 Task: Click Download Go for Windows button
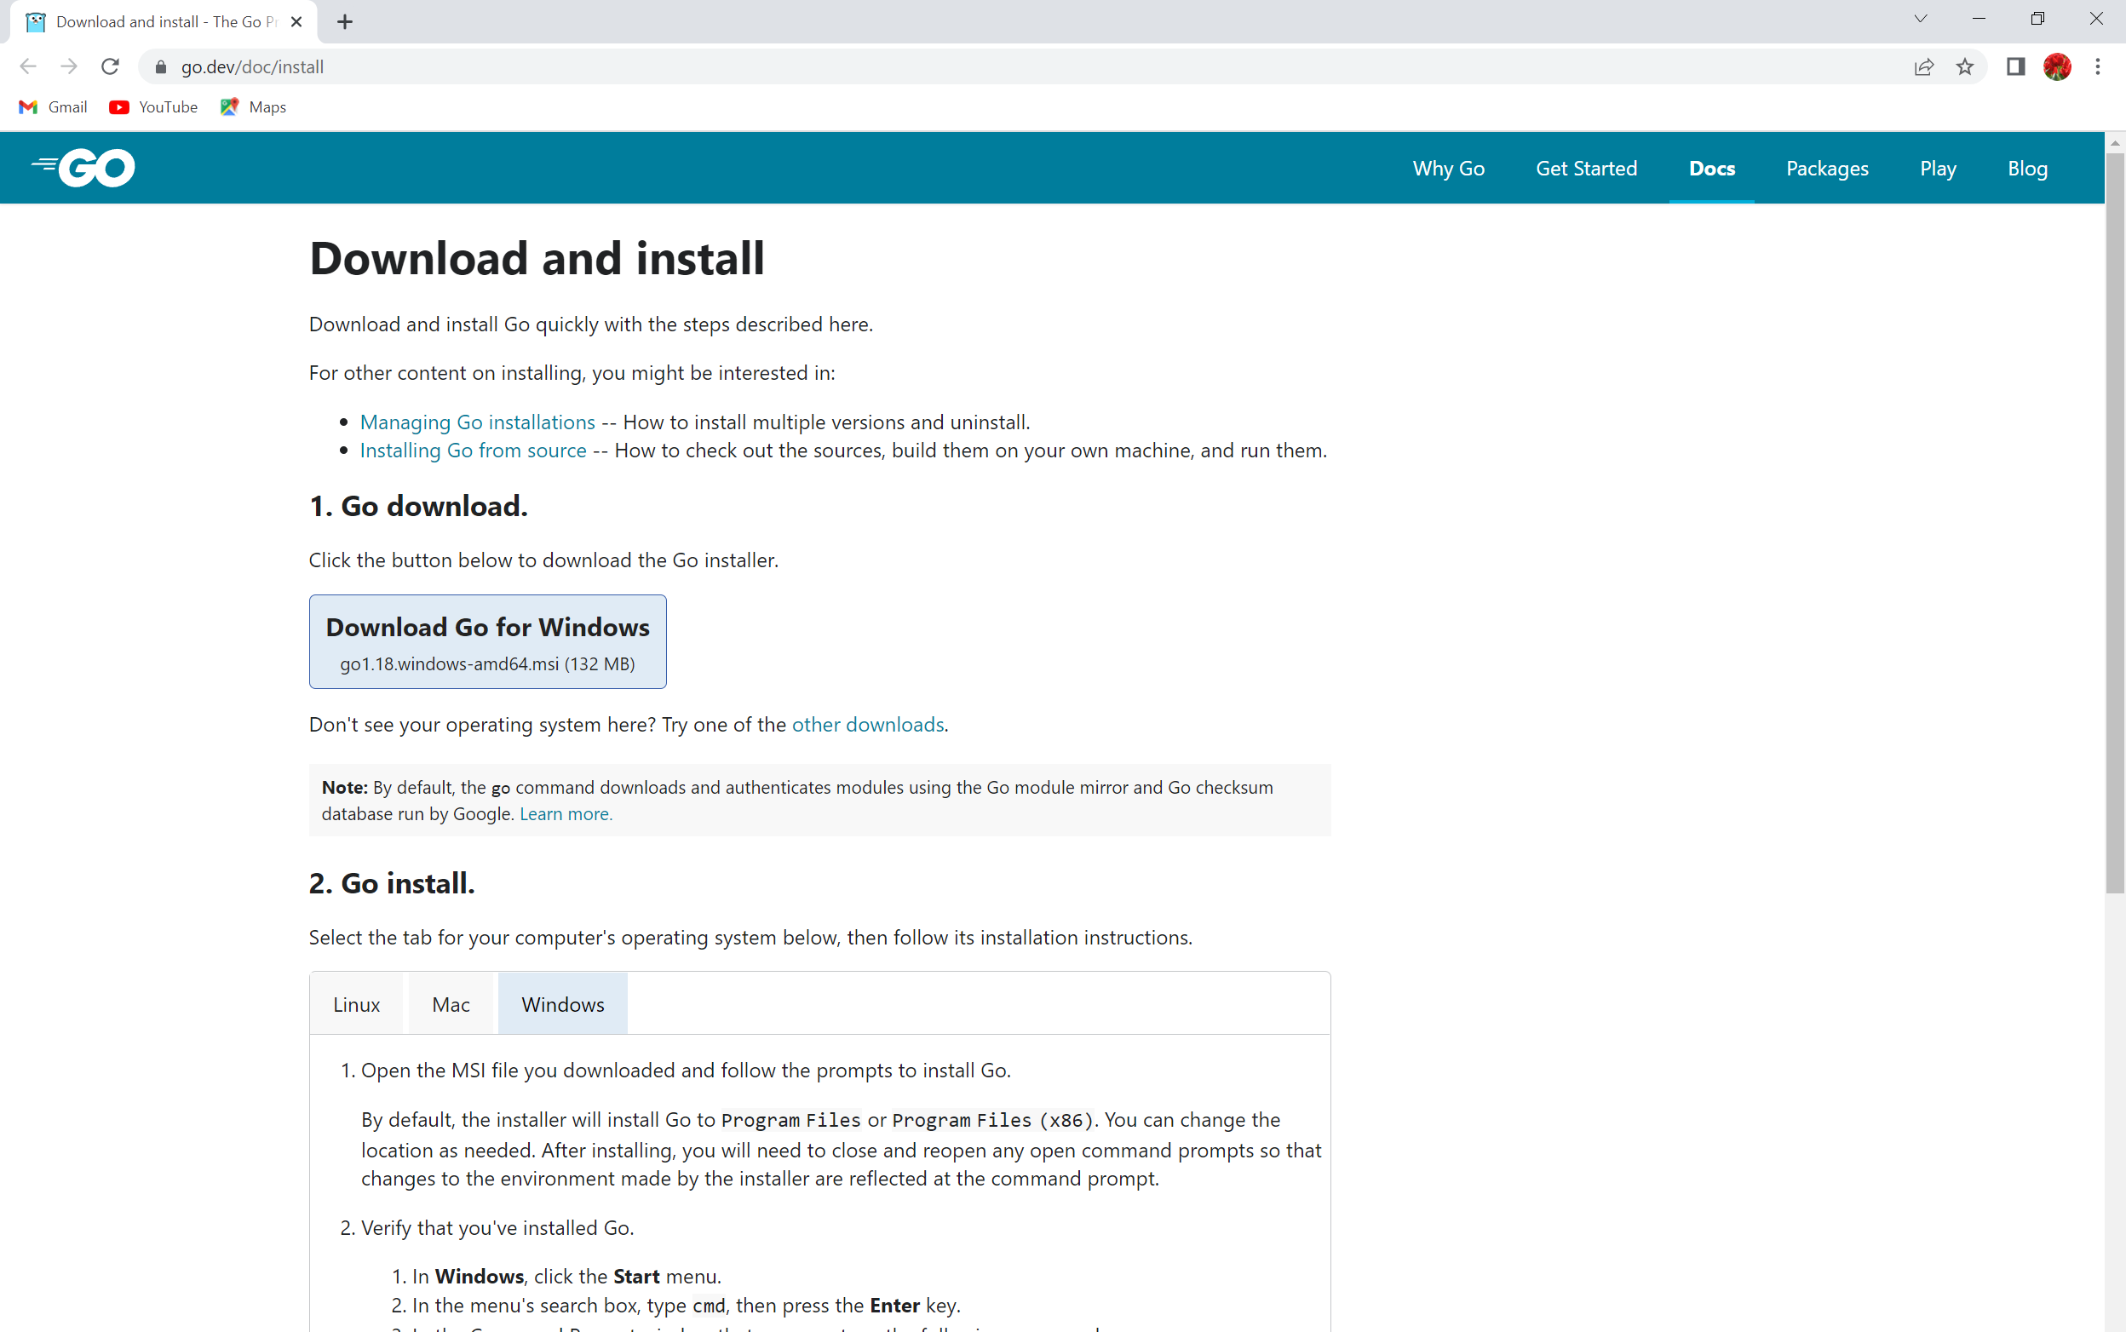coord(487,641)
